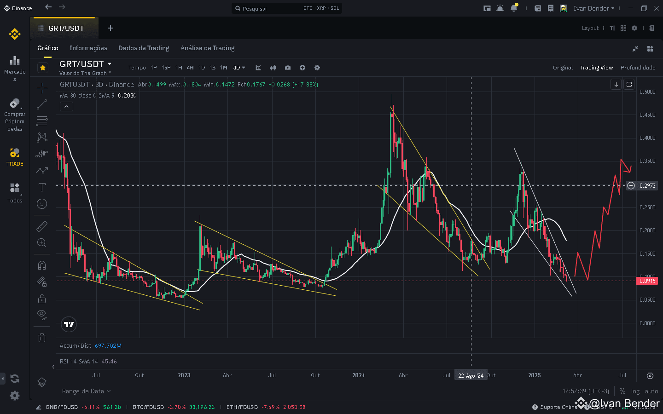Screen dimensions: 663x414
Task: Toggle the GRT/USDT favorite star
Action: 43,68
